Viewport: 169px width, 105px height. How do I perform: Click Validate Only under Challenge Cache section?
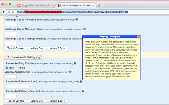click(x=37, y=48)
